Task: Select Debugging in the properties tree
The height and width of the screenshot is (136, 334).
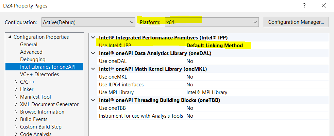Action: coord(33,60)
